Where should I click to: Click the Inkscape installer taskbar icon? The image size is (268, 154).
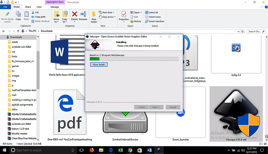(x=159, y=150)
